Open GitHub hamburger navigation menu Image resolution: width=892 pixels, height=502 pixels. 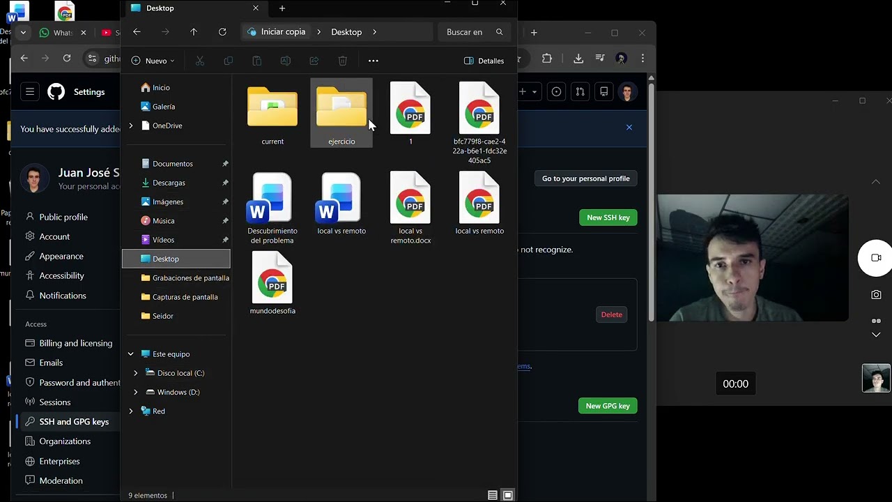point(30,91)
